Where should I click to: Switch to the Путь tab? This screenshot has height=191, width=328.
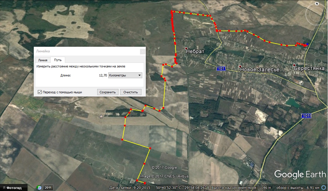point(58,60)
